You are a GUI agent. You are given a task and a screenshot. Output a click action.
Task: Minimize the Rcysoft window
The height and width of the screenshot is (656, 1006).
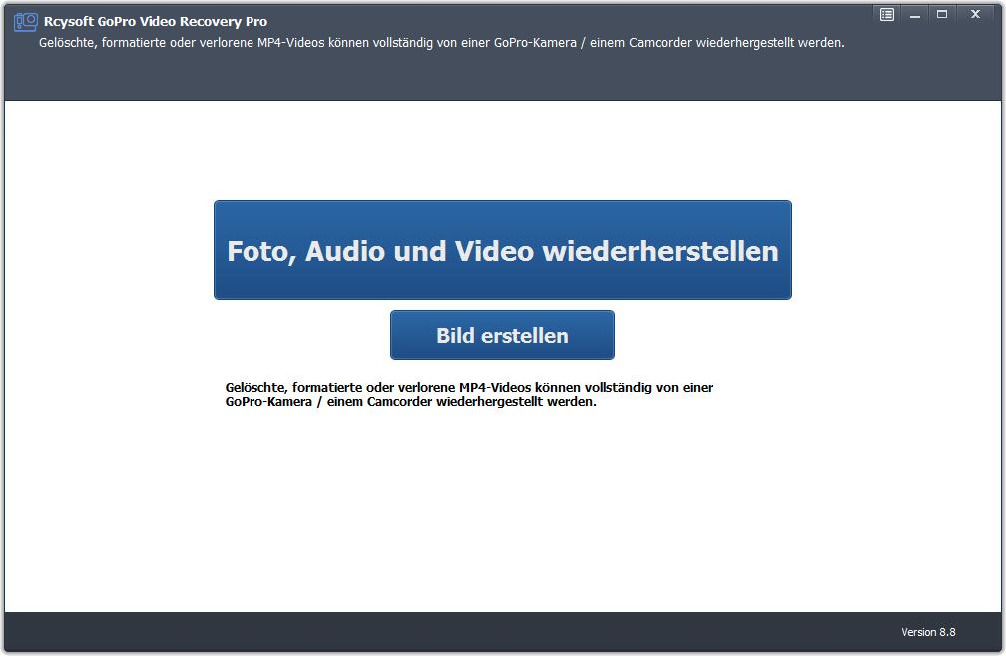915,14
